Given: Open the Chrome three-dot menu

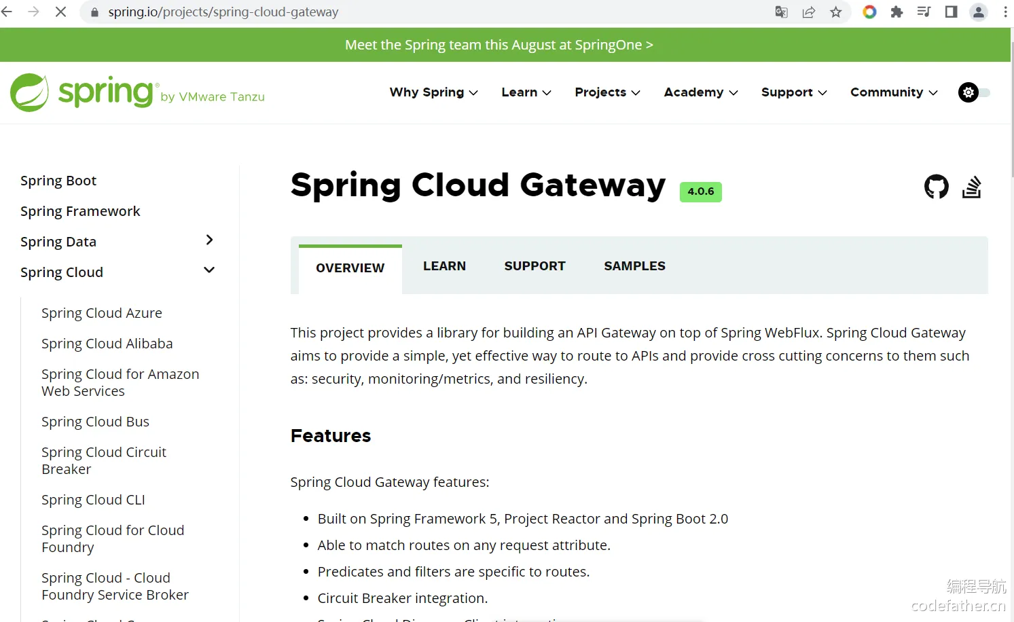Looking at the screenshot, I should pos(1005,12).
